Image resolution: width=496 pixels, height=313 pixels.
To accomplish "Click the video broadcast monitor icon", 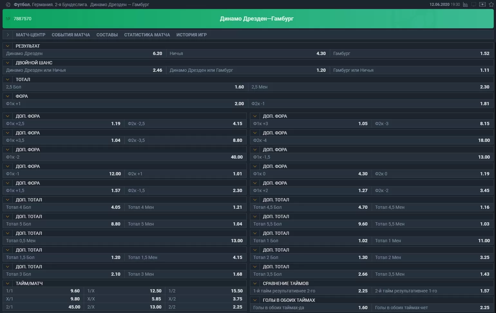I will pos(473,5).
